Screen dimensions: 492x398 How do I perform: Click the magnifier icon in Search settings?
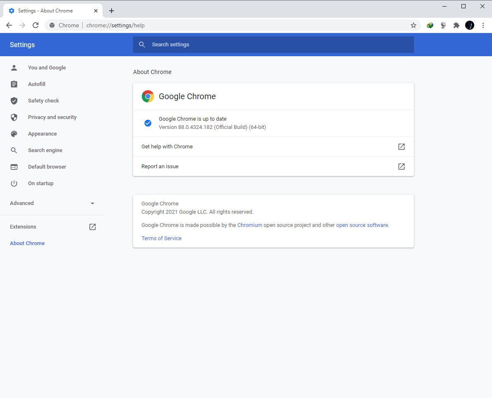coord(142,45)
